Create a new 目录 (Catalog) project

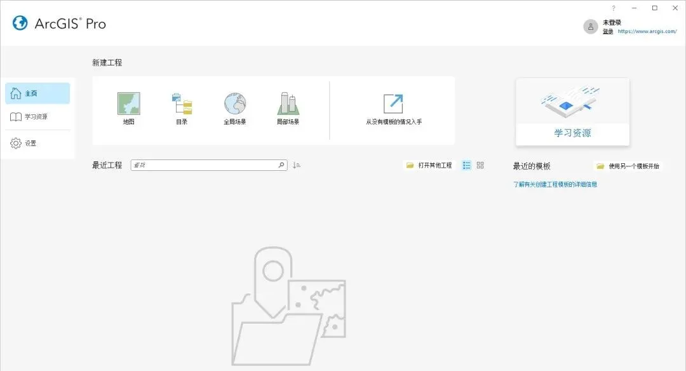click(x=182, y=108)
